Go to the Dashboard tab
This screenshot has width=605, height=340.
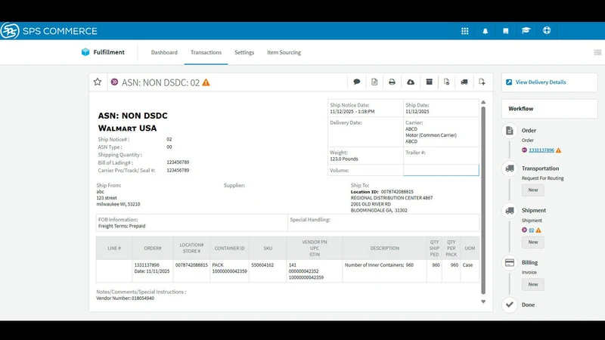point(164,52)
